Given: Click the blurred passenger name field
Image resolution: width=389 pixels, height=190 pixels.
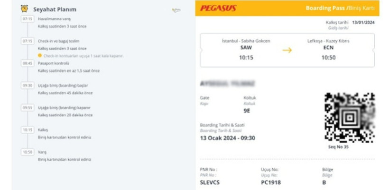Looking at the screenshot, I should (x=228, y=84).
